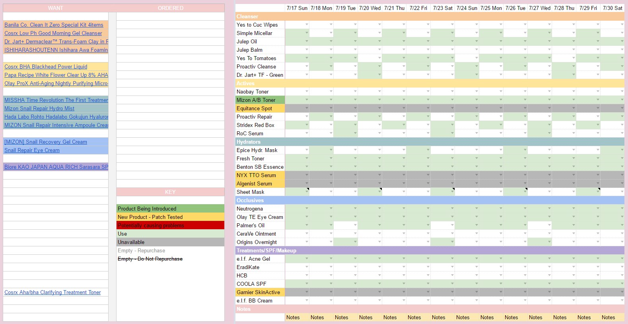Click the Product Being Introduced key cell
Viewport: 628px width, 324px height.
[170, 209]
